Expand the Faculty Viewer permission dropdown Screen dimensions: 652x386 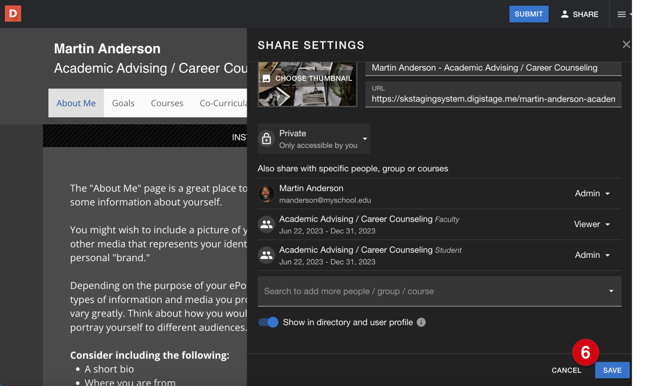(592, 224)
